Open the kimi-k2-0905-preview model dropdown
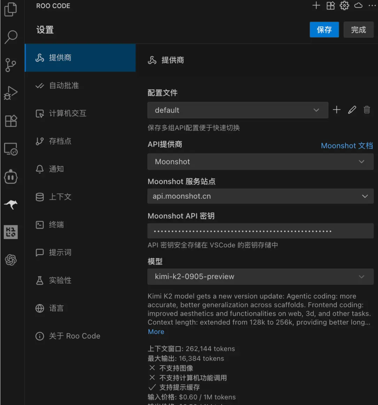The width and height of the screenshot is (378, 405). point(260,276)
